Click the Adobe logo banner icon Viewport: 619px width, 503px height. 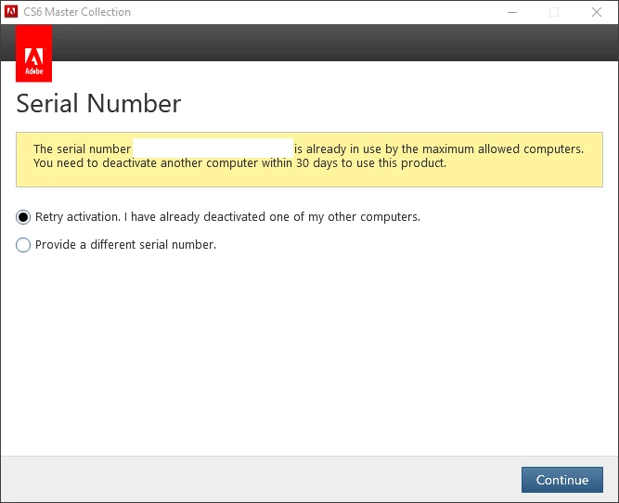click(34, 54)
